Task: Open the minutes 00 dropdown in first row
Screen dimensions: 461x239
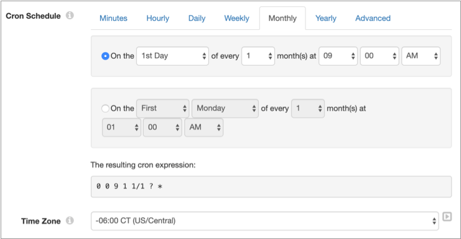Action: pos(380,56)
